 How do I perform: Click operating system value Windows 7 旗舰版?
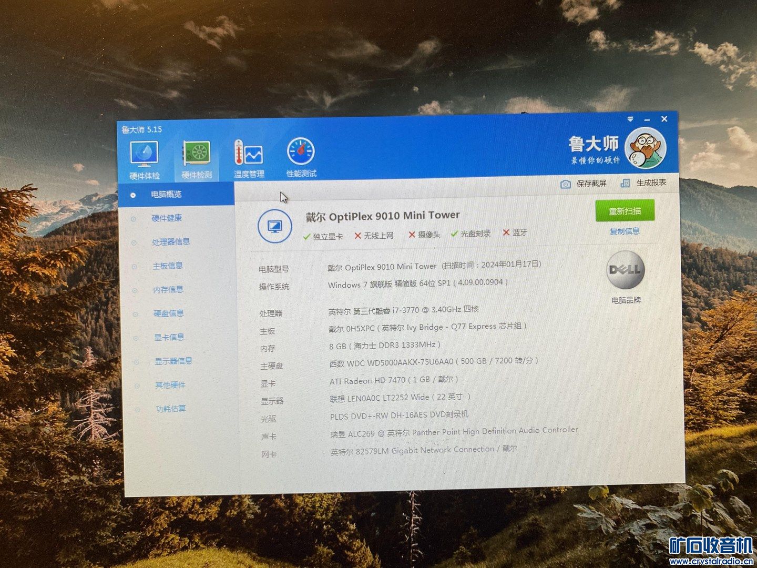click(x=418, y=283)
